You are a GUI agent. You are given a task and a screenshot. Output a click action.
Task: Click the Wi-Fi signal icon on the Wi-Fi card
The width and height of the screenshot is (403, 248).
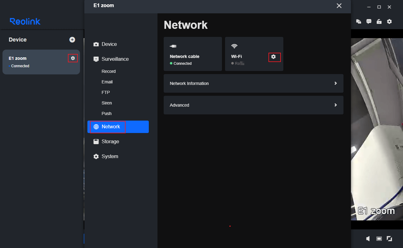(234, 46)
